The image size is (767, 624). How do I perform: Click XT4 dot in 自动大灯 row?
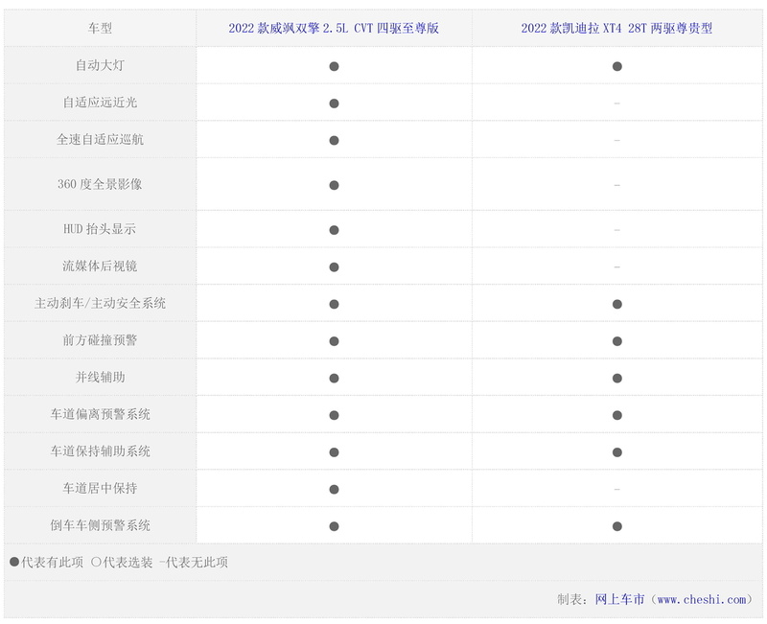point(617,66)
